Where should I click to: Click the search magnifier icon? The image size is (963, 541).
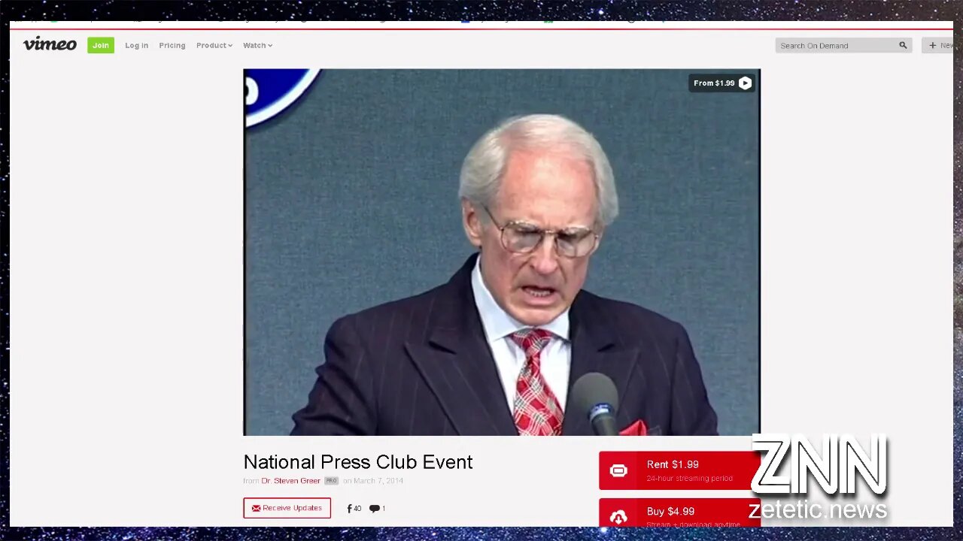point(903,45)
